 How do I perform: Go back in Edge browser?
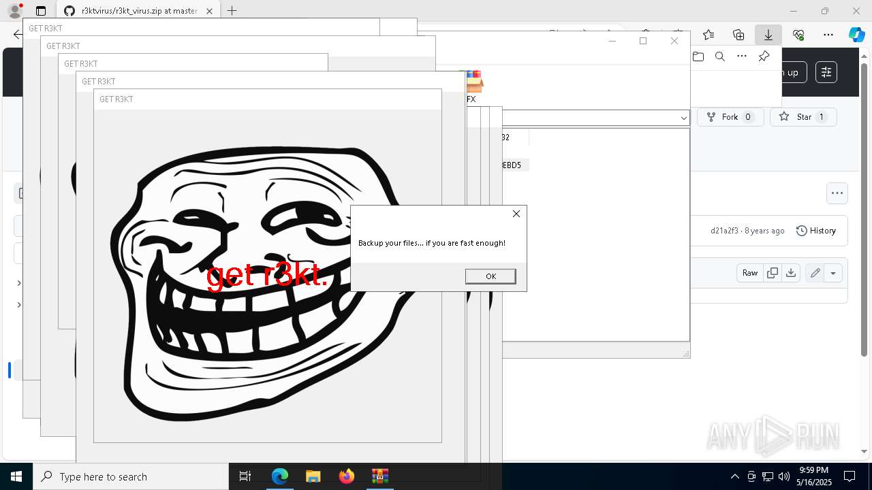tap(17, 35)
